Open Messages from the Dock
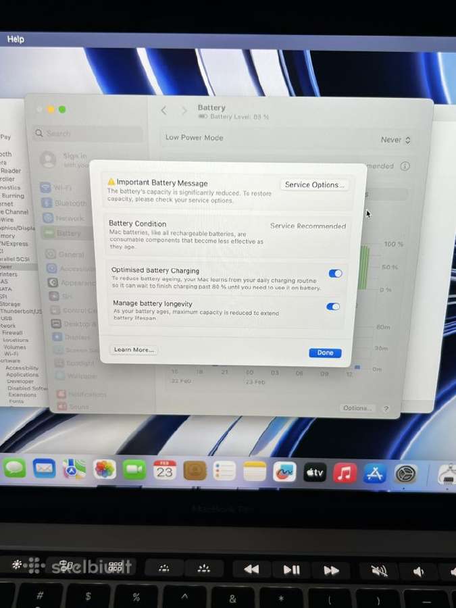This screenshot has height=608, width=456. (x=14, y=468)
